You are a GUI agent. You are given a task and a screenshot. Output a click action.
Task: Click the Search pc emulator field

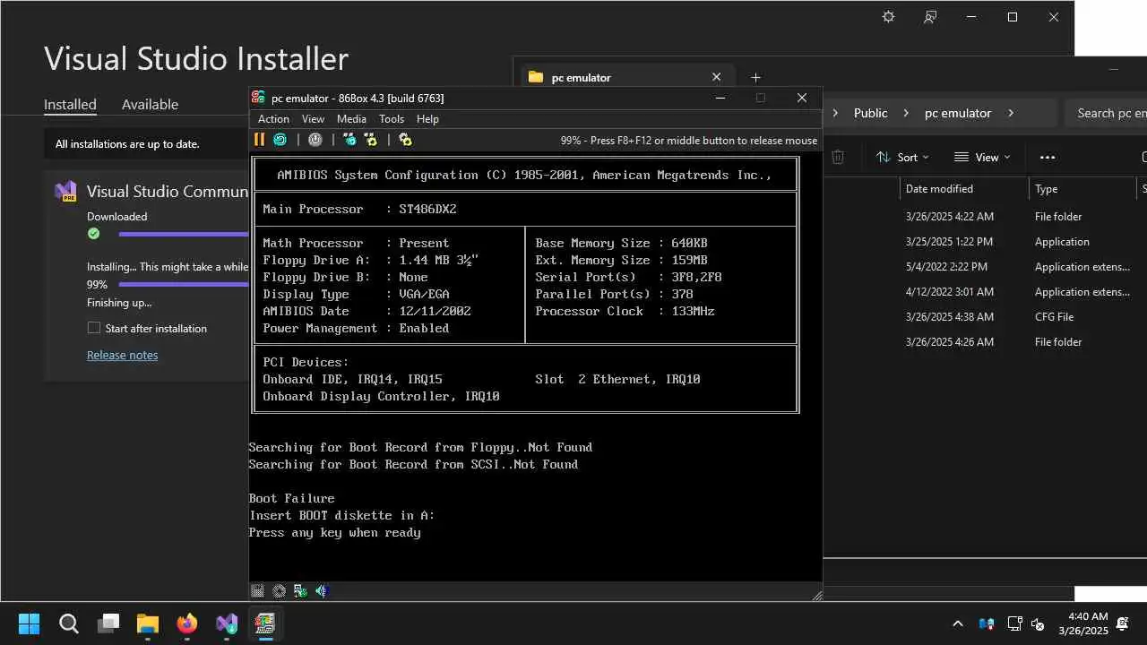1106,113
